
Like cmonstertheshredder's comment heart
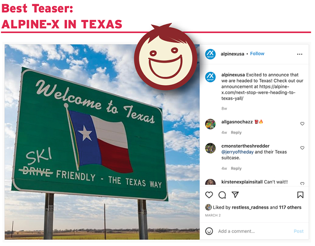[x=302, y=148]
